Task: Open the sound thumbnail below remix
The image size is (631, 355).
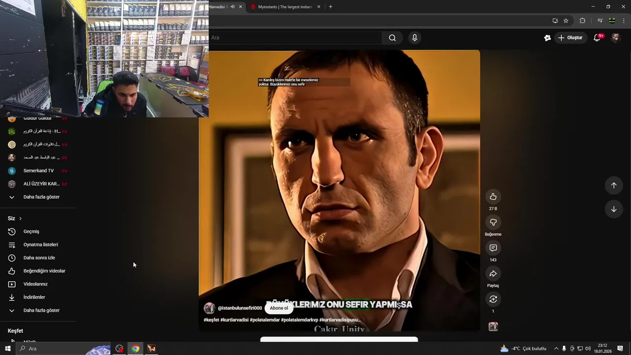Action: point(493,326)
